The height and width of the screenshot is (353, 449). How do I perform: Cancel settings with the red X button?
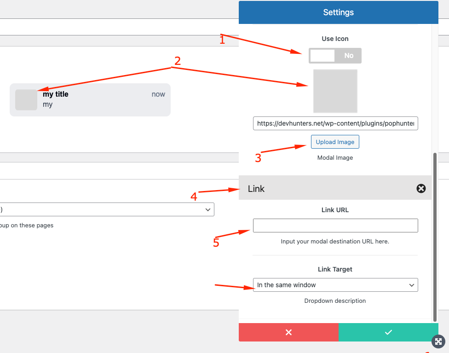pos(288,332)
